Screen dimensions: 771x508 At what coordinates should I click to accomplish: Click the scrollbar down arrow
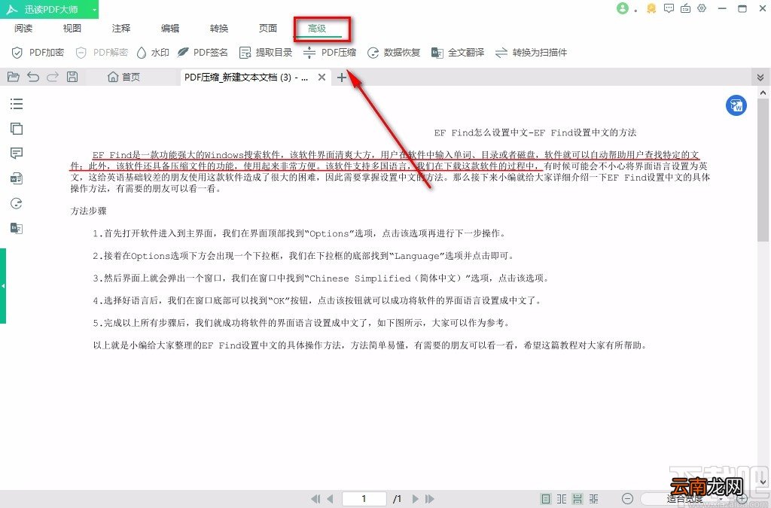[763, 482]
